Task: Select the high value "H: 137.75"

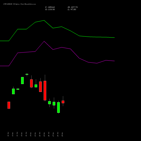Action: tap(72, 7)
